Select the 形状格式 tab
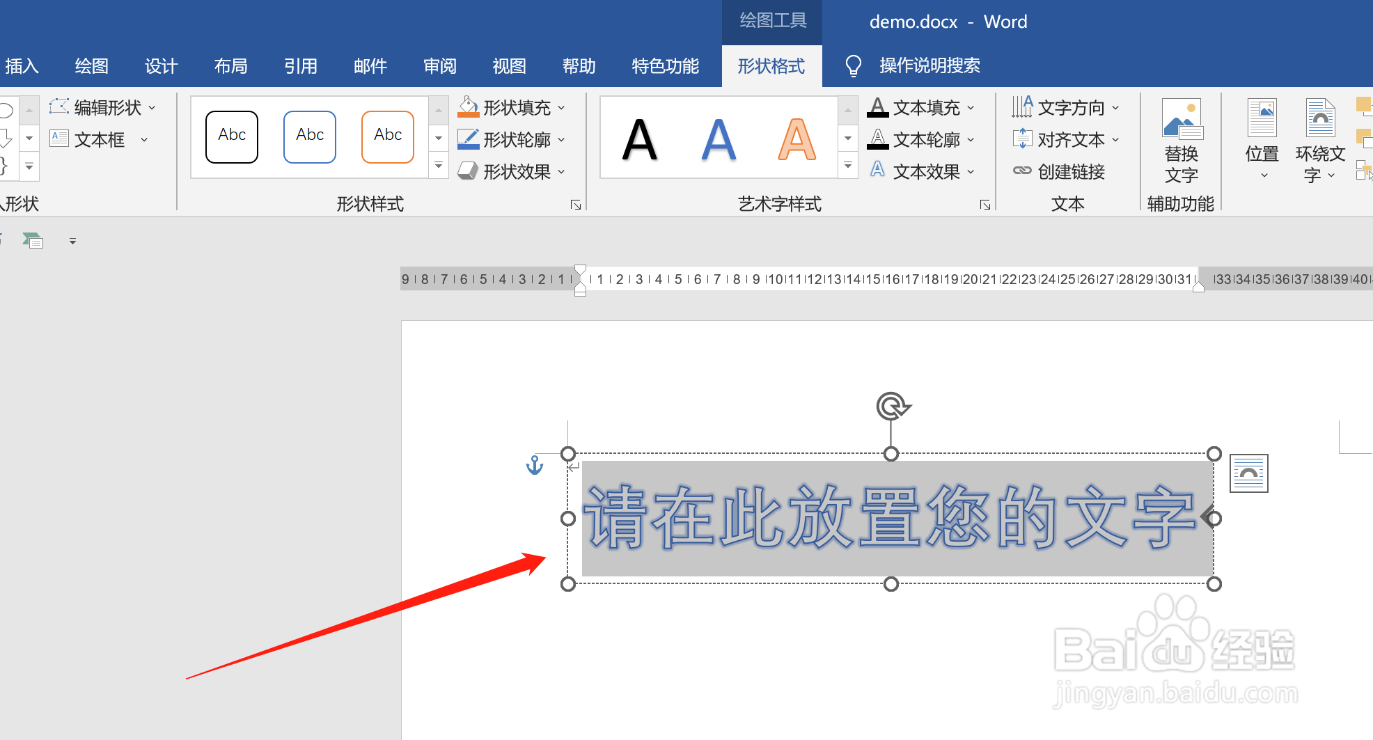The height and width of the screenshot is (740, 1373). click(771, 66)
